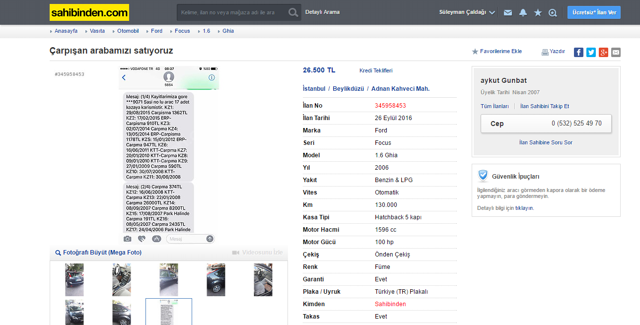Image resolution: width=640 pixels, height=325 pixels.
Task: Select the second thumbnail showing car interior
Action: [122, 280]
